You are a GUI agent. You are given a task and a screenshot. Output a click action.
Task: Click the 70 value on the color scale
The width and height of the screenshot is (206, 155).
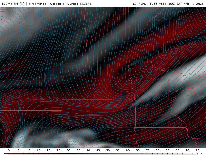coord(148,150)
